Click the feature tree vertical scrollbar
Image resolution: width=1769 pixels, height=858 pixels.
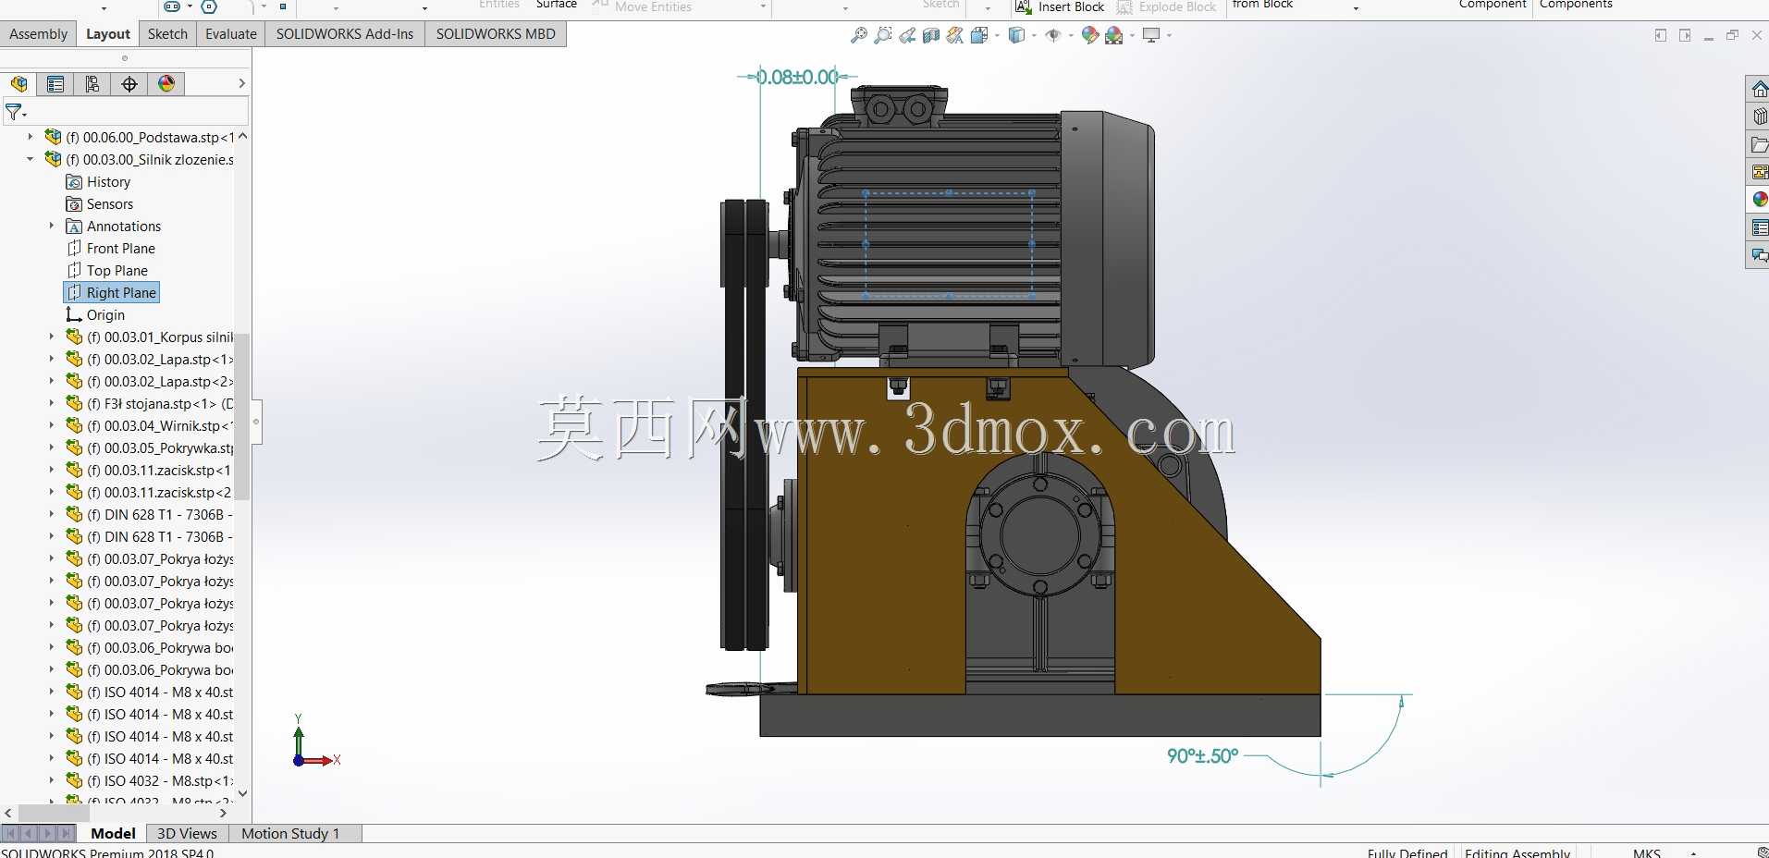click(242, 416)
